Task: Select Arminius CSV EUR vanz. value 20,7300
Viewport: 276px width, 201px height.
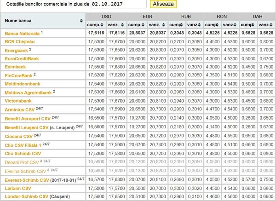Action: click(158, 109)
